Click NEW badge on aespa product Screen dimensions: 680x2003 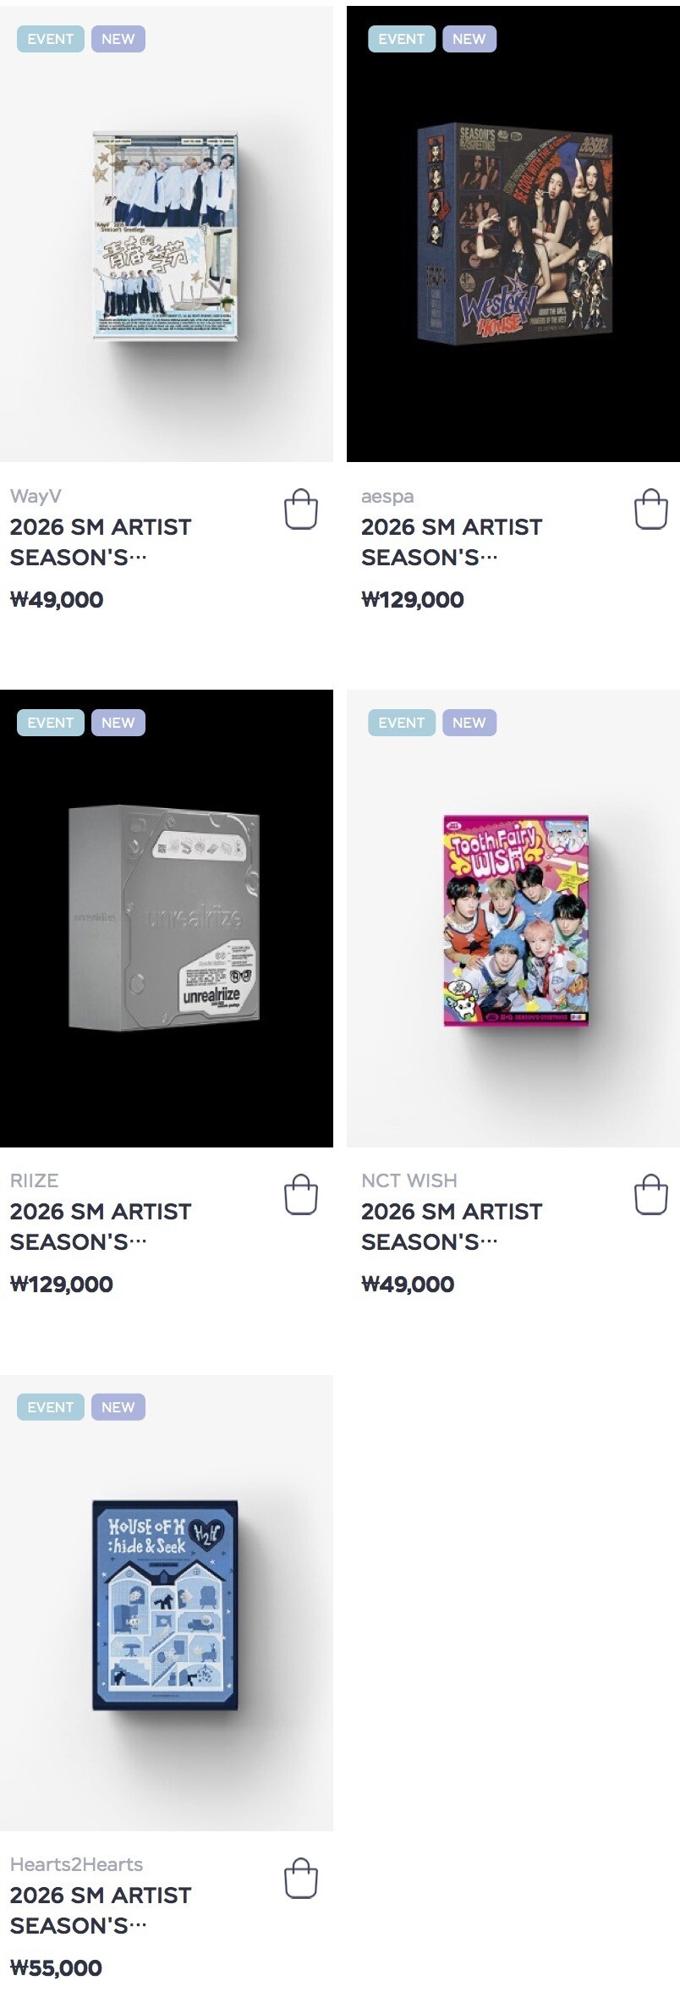click(x=469, y=39)
